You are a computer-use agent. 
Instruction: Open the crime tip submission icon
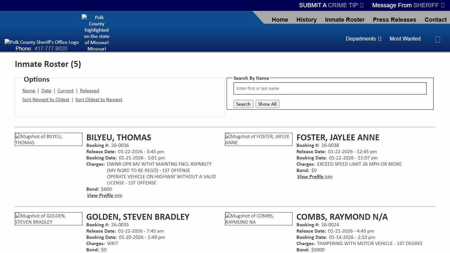click(361, 5)
